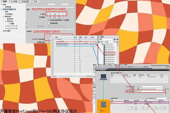Click the catalog search field
Image resolution: width=170 pixels, height=113 pixels.
coord(106,39)
